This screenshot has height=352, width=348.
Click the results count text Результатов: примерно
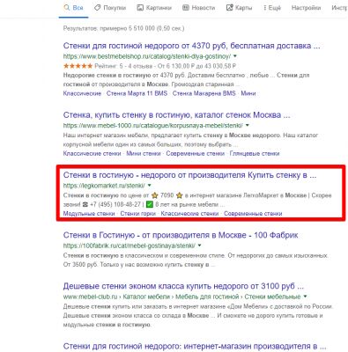123,28
